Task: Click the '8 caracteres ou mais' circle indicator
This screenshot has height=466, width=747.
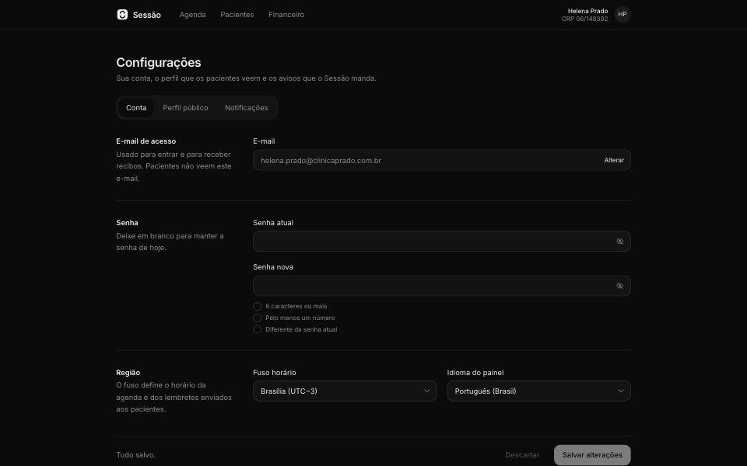Action: tap(258, 307)
